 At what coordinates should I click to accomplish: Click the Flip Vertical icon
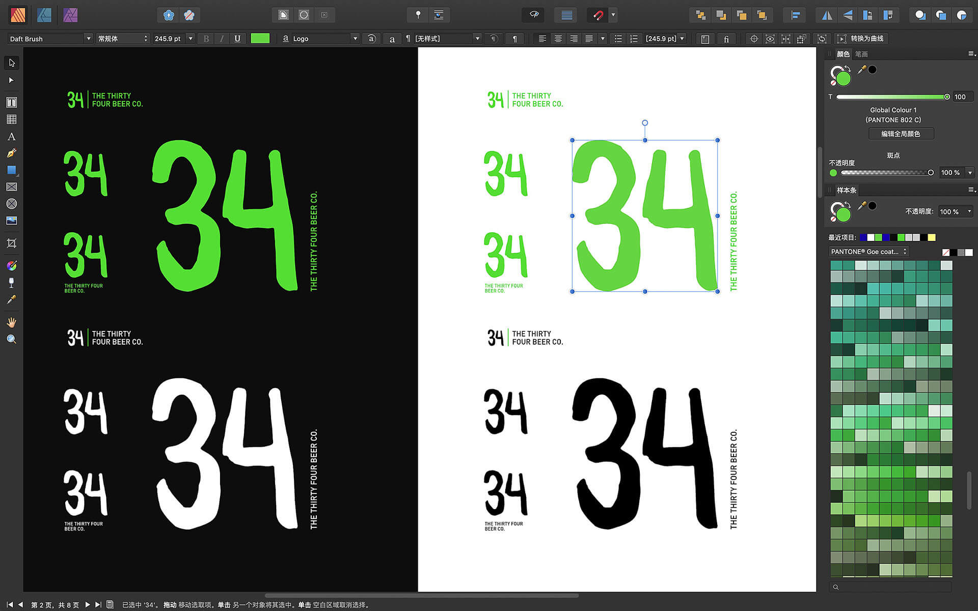click(x=847, y=15)
